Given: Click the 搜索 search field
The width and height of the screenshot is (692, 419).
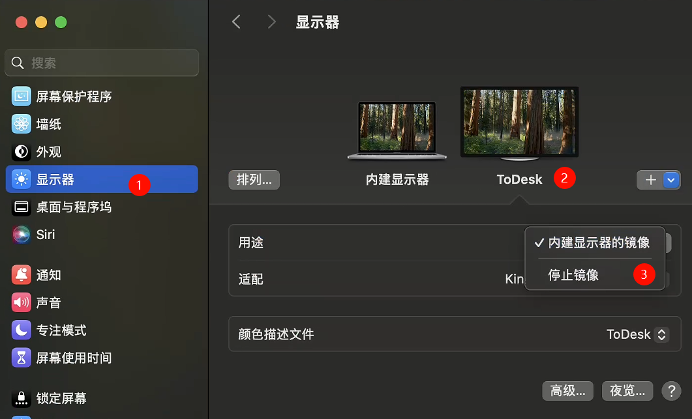Looking at the screenshot, I should tap(102, 63).
